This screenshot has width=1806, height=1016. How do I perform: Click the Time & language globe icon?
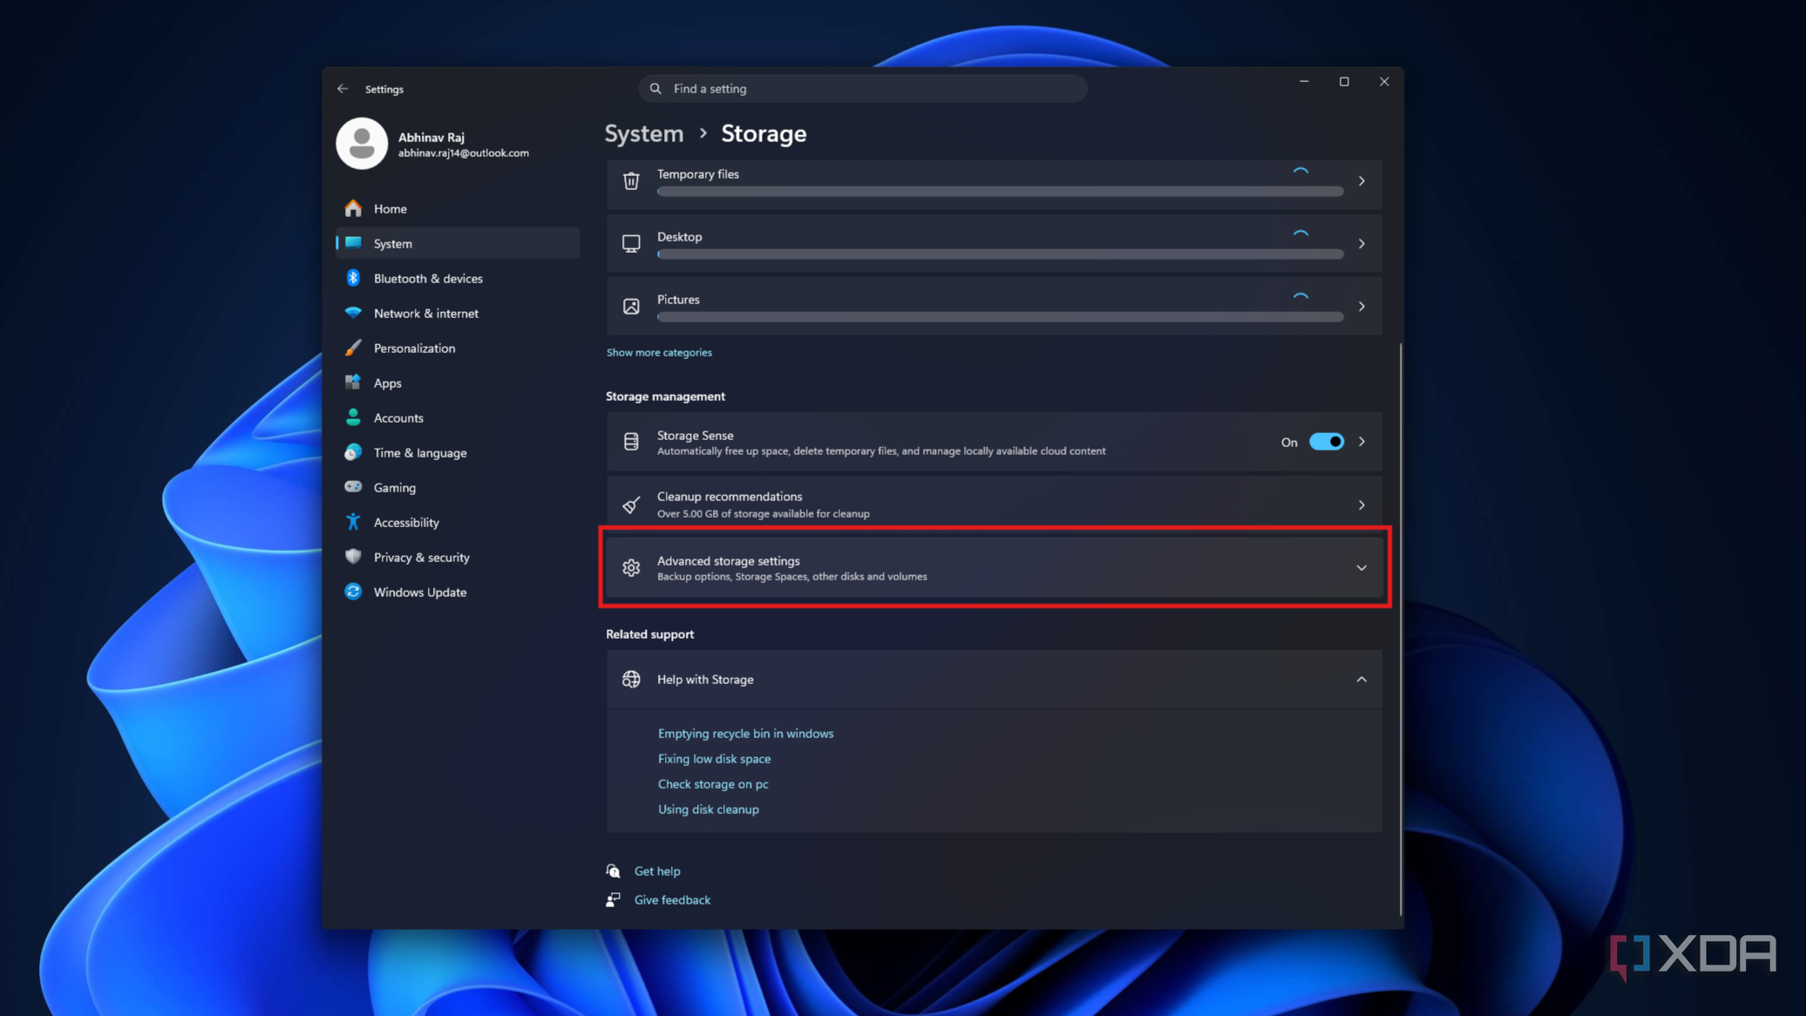coord(353,452)
